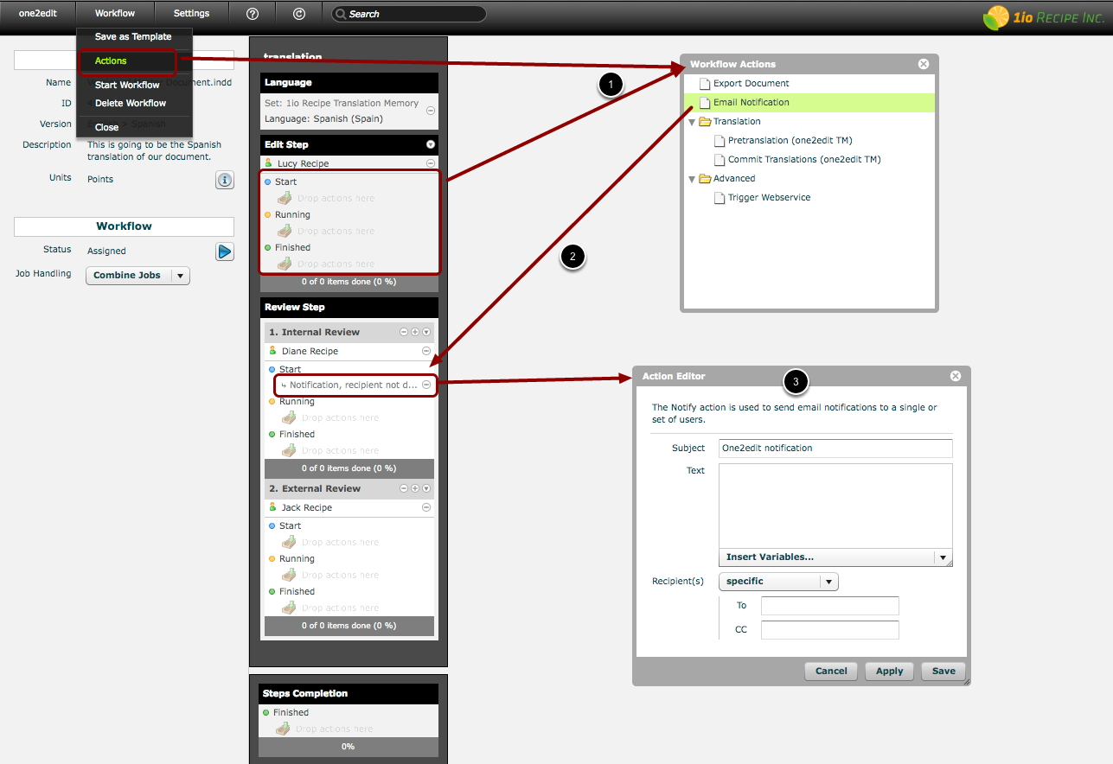This screenshot has height=764, width=1113.
Task: Click the Advanced folder icon
Action: 705,179
